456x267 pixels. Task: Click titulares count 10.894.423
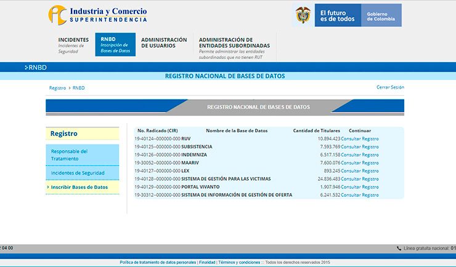point(329,138)
